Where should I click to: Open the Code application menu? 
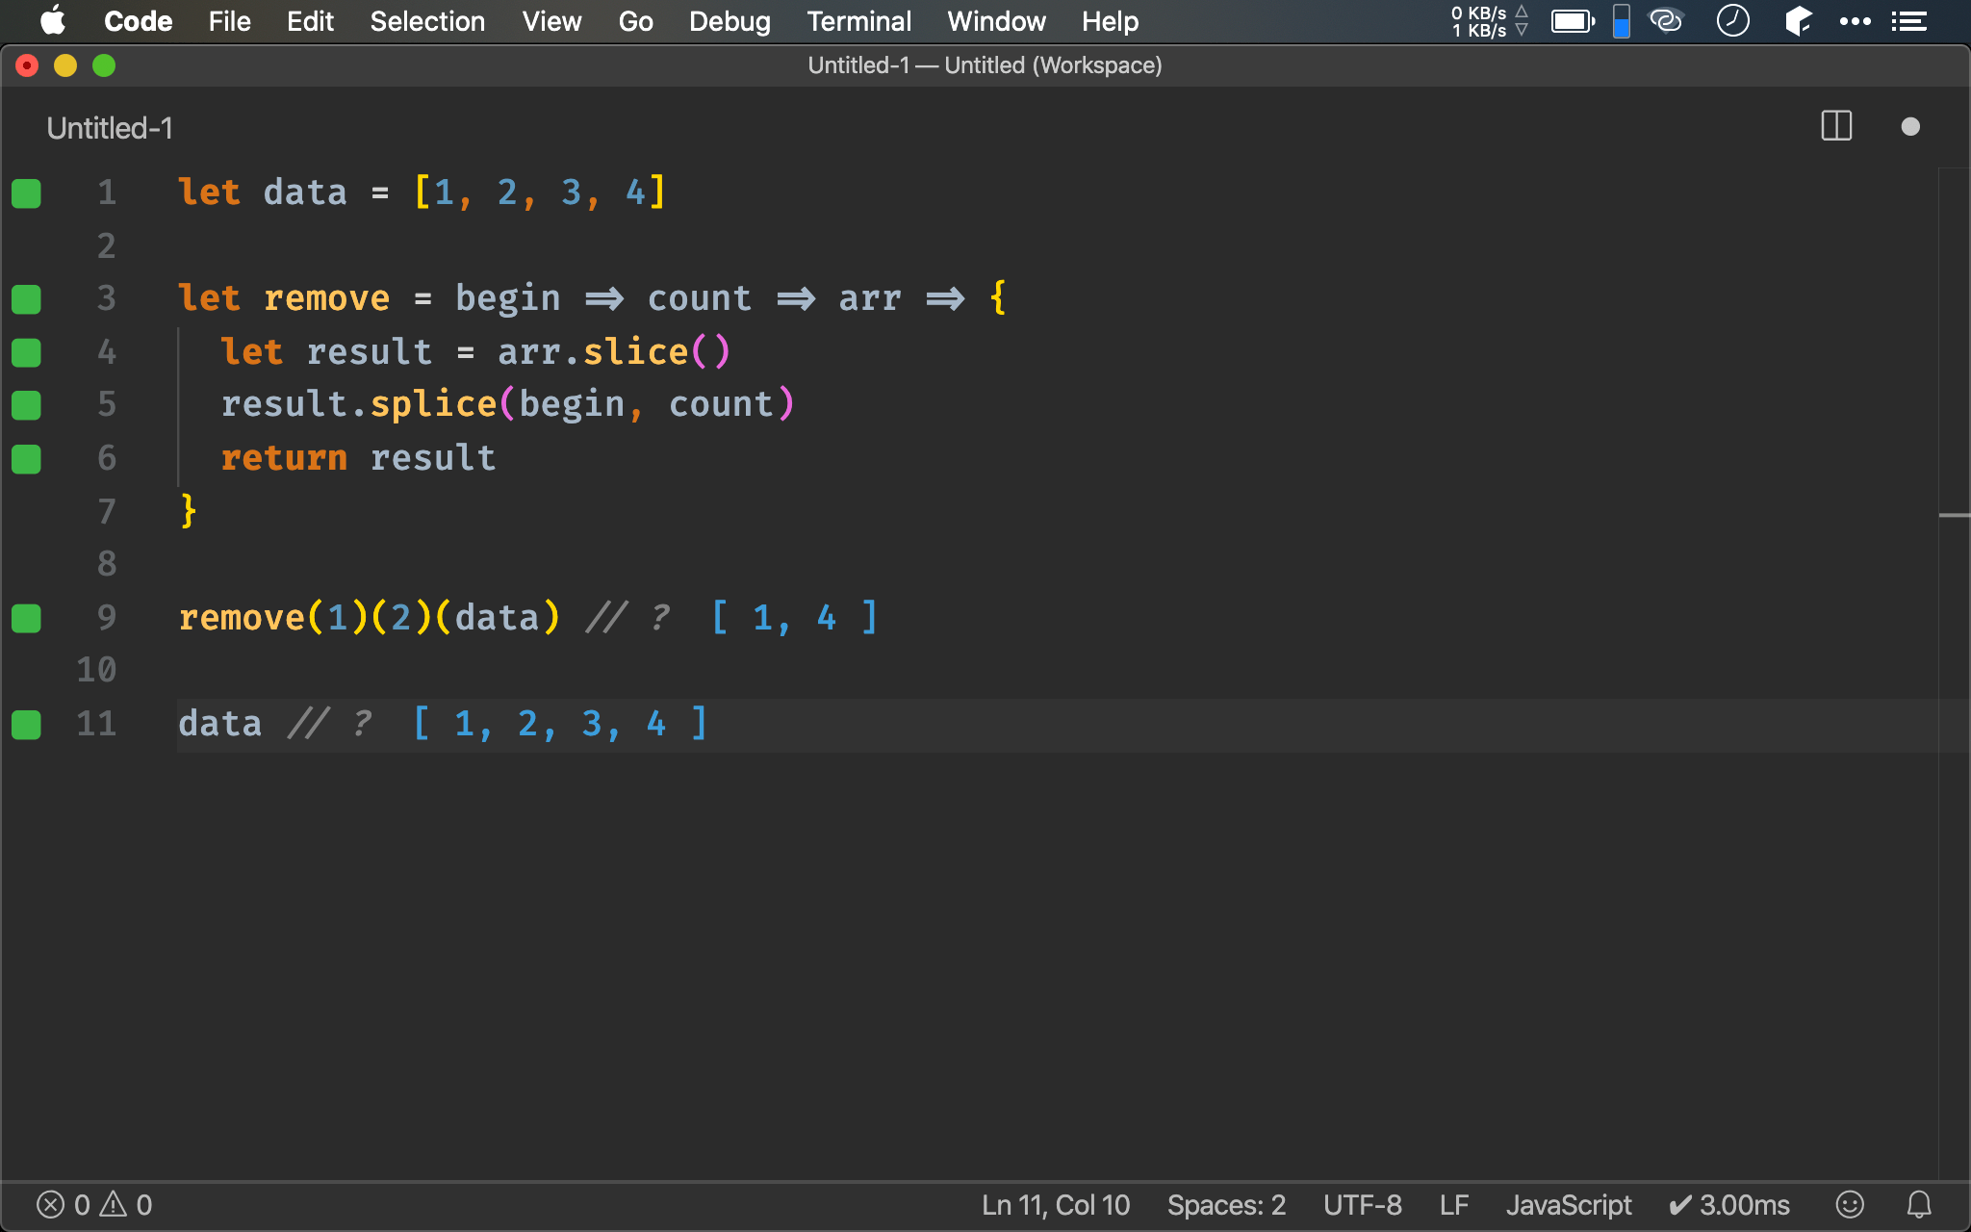138,21
